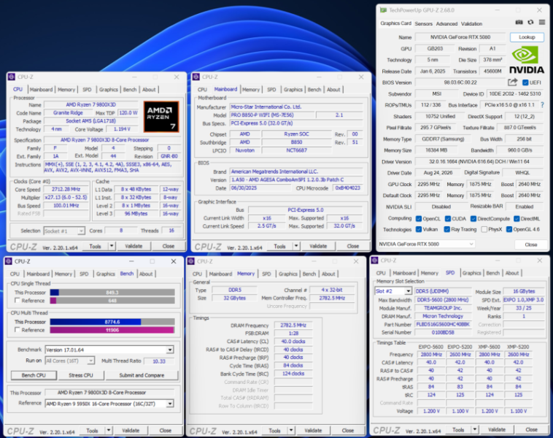Open the Socket #1 selection dropdown
553x438 pixels.
pos(81,231)
